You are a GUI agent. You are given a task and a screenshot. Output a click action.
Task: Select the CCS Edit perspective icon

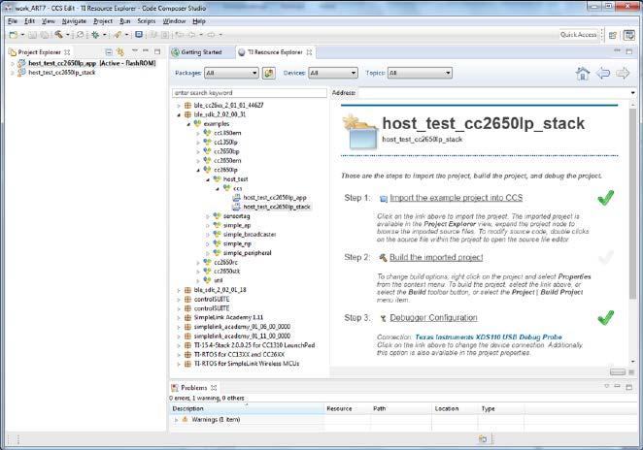point(629,35)
